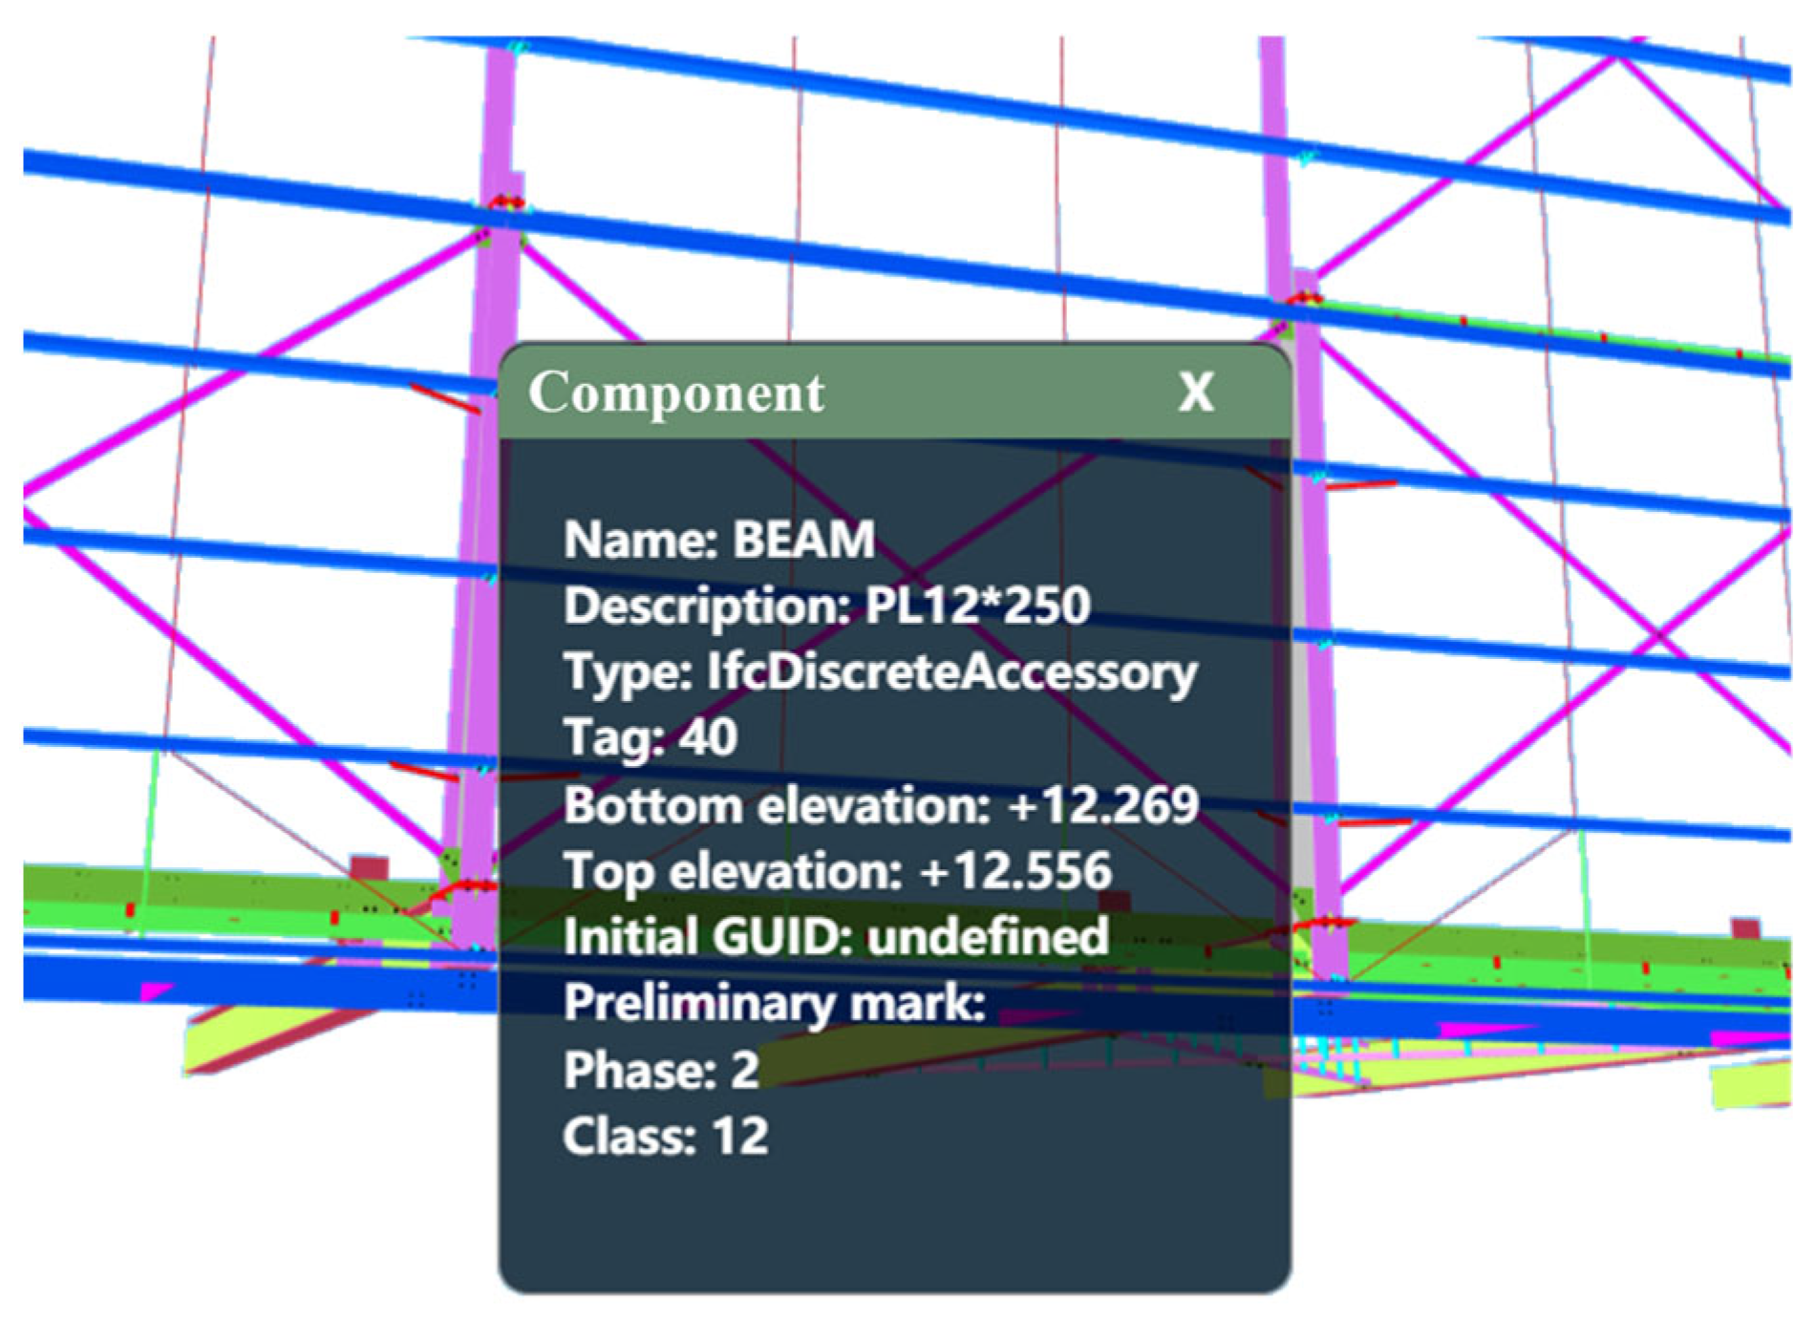Image resolution: width=1816 pixels, height=1320 pixels.
Task: Click the Preliminary mark field
Action: 774,1003
